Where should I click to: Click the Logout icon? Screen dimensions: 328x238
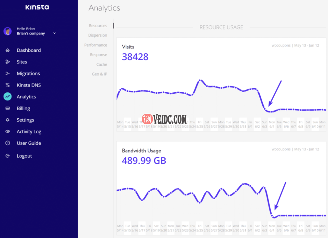coord(8,156)
